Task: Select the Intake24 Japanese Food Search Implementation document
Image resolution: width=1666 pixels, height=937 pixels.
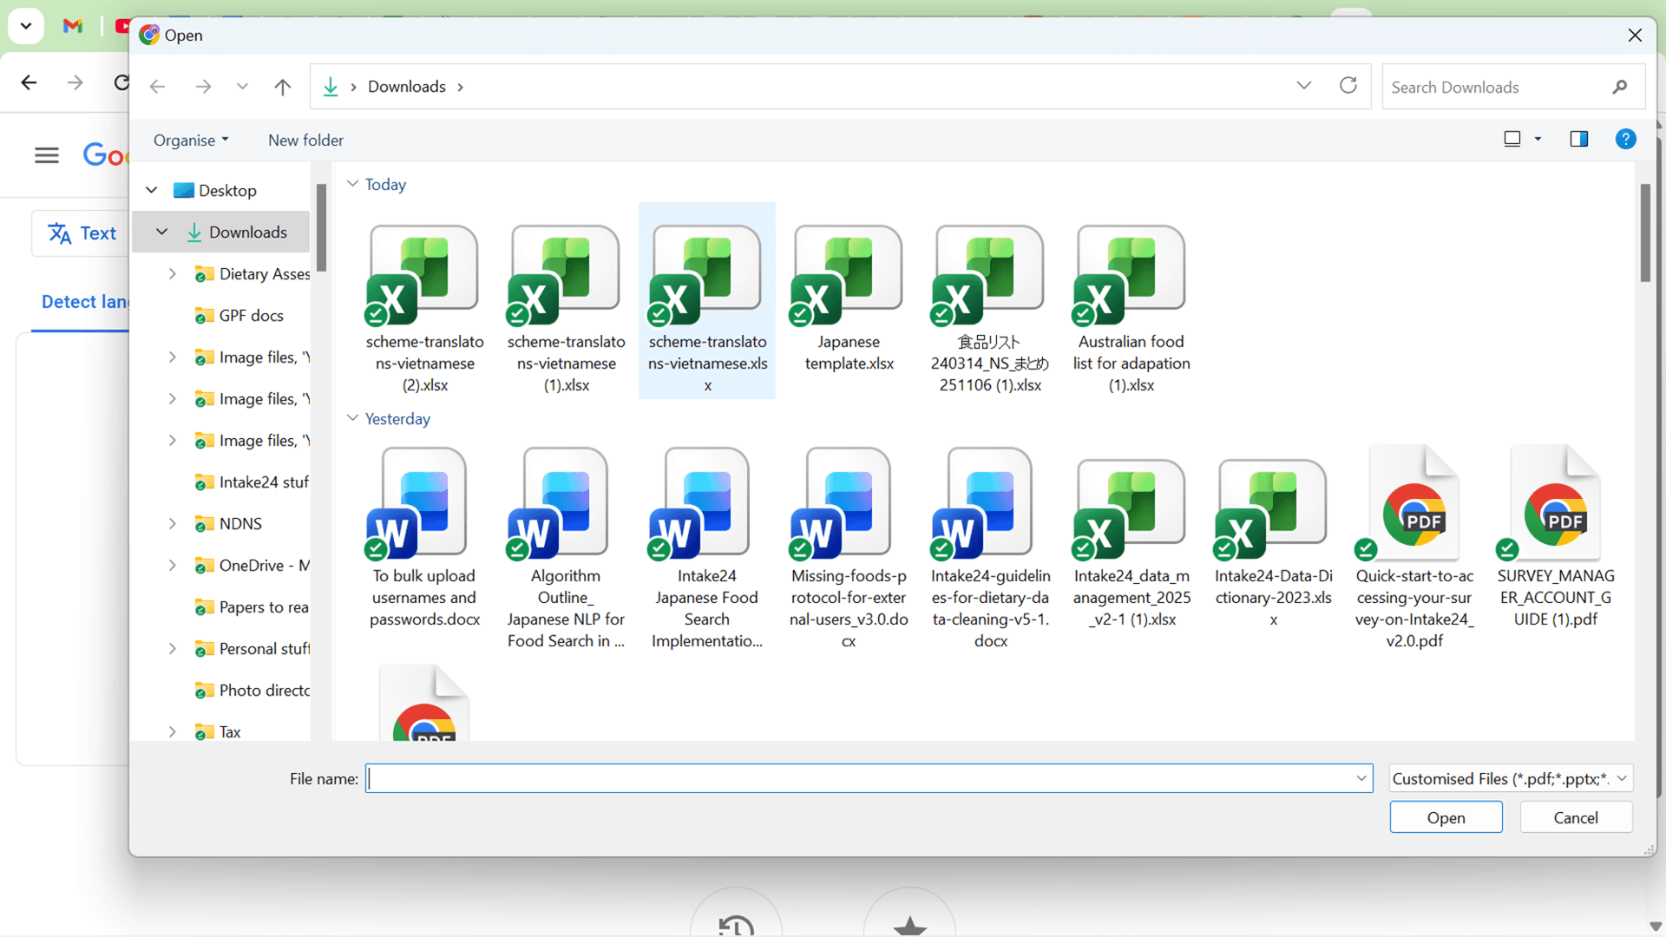Action: [x=706, y=547]
